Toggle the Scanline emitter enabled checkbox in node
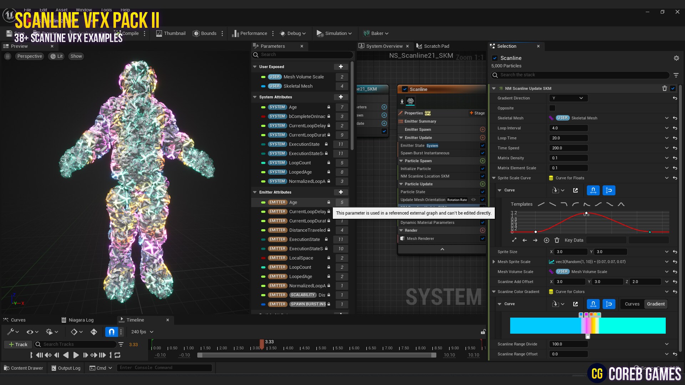685x385 pixels. pos(405,89)
